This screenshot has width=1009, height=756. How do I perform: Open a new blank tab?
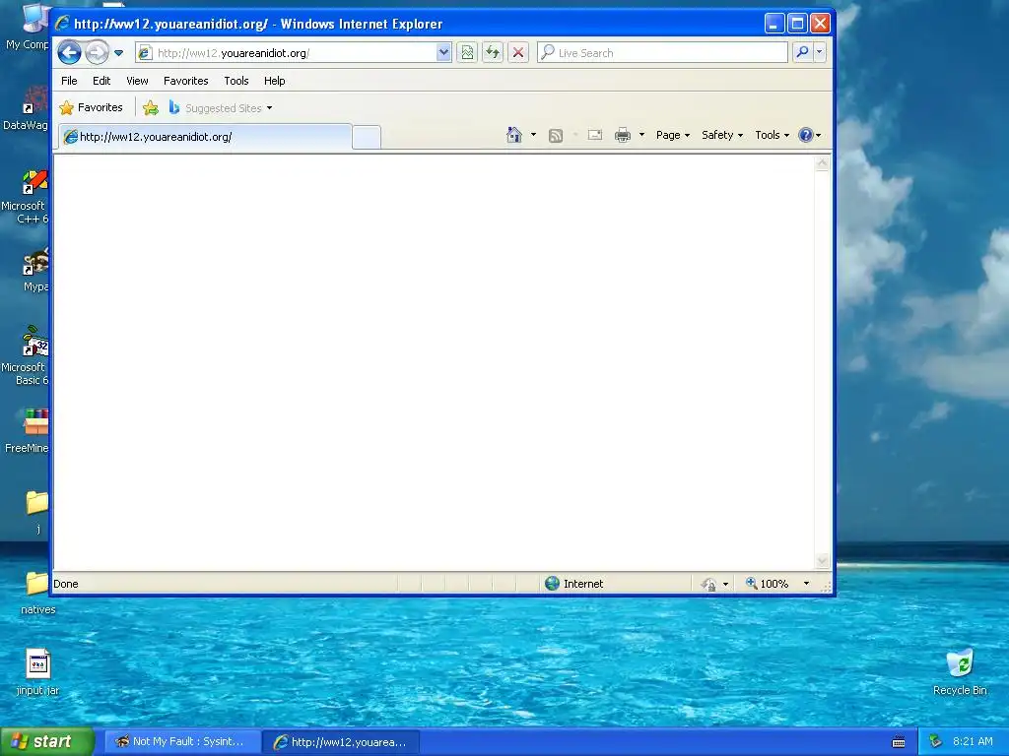click(x=367, y=137)
